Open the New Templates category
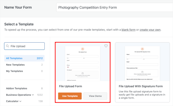The image size is (173, 106). pos(15,65)
